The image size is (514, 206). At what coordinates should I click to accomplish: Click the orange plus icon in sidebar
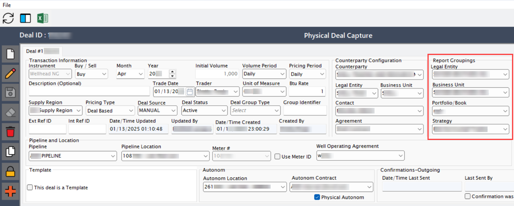click(11, 191)
